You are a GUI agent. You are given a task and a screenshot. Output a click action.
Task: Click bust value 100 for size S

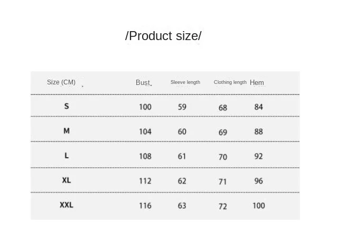coord(145,107)
